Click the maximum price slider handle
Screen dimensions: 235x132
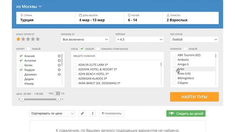coord(58,99)
